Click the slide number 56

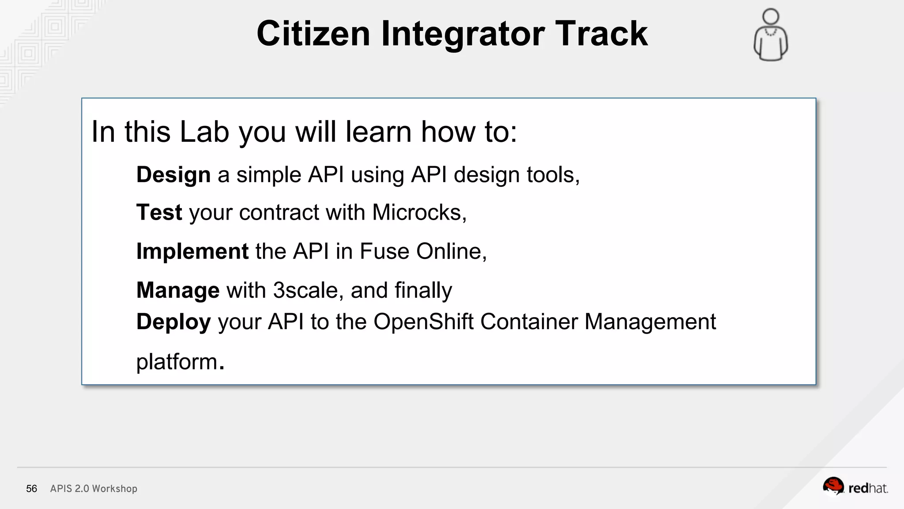click(x=32, y=489)
